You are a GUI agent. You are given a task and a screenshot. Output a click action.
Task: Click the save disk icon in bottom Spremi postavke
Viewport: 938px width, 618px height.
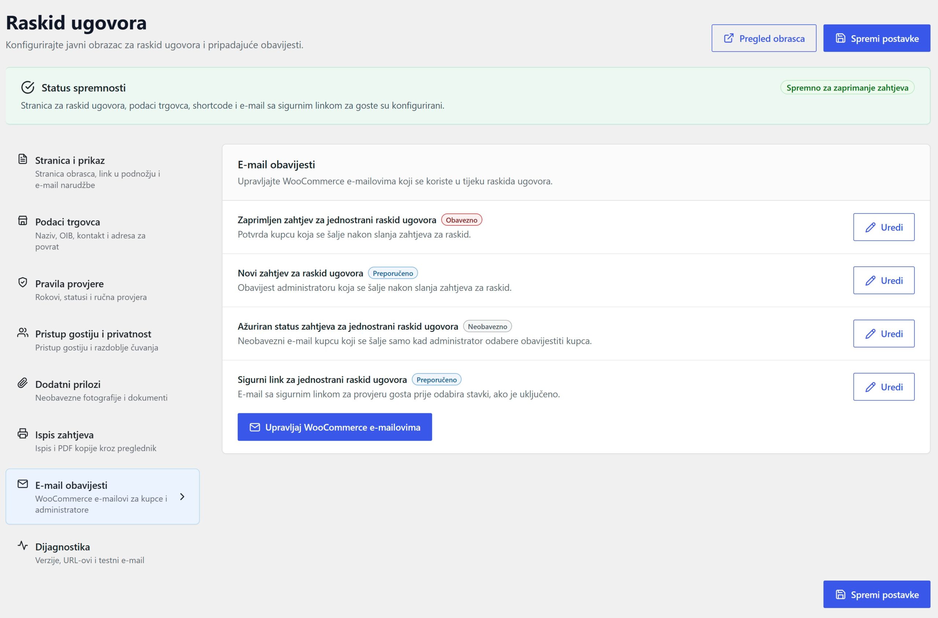[840, 594]
